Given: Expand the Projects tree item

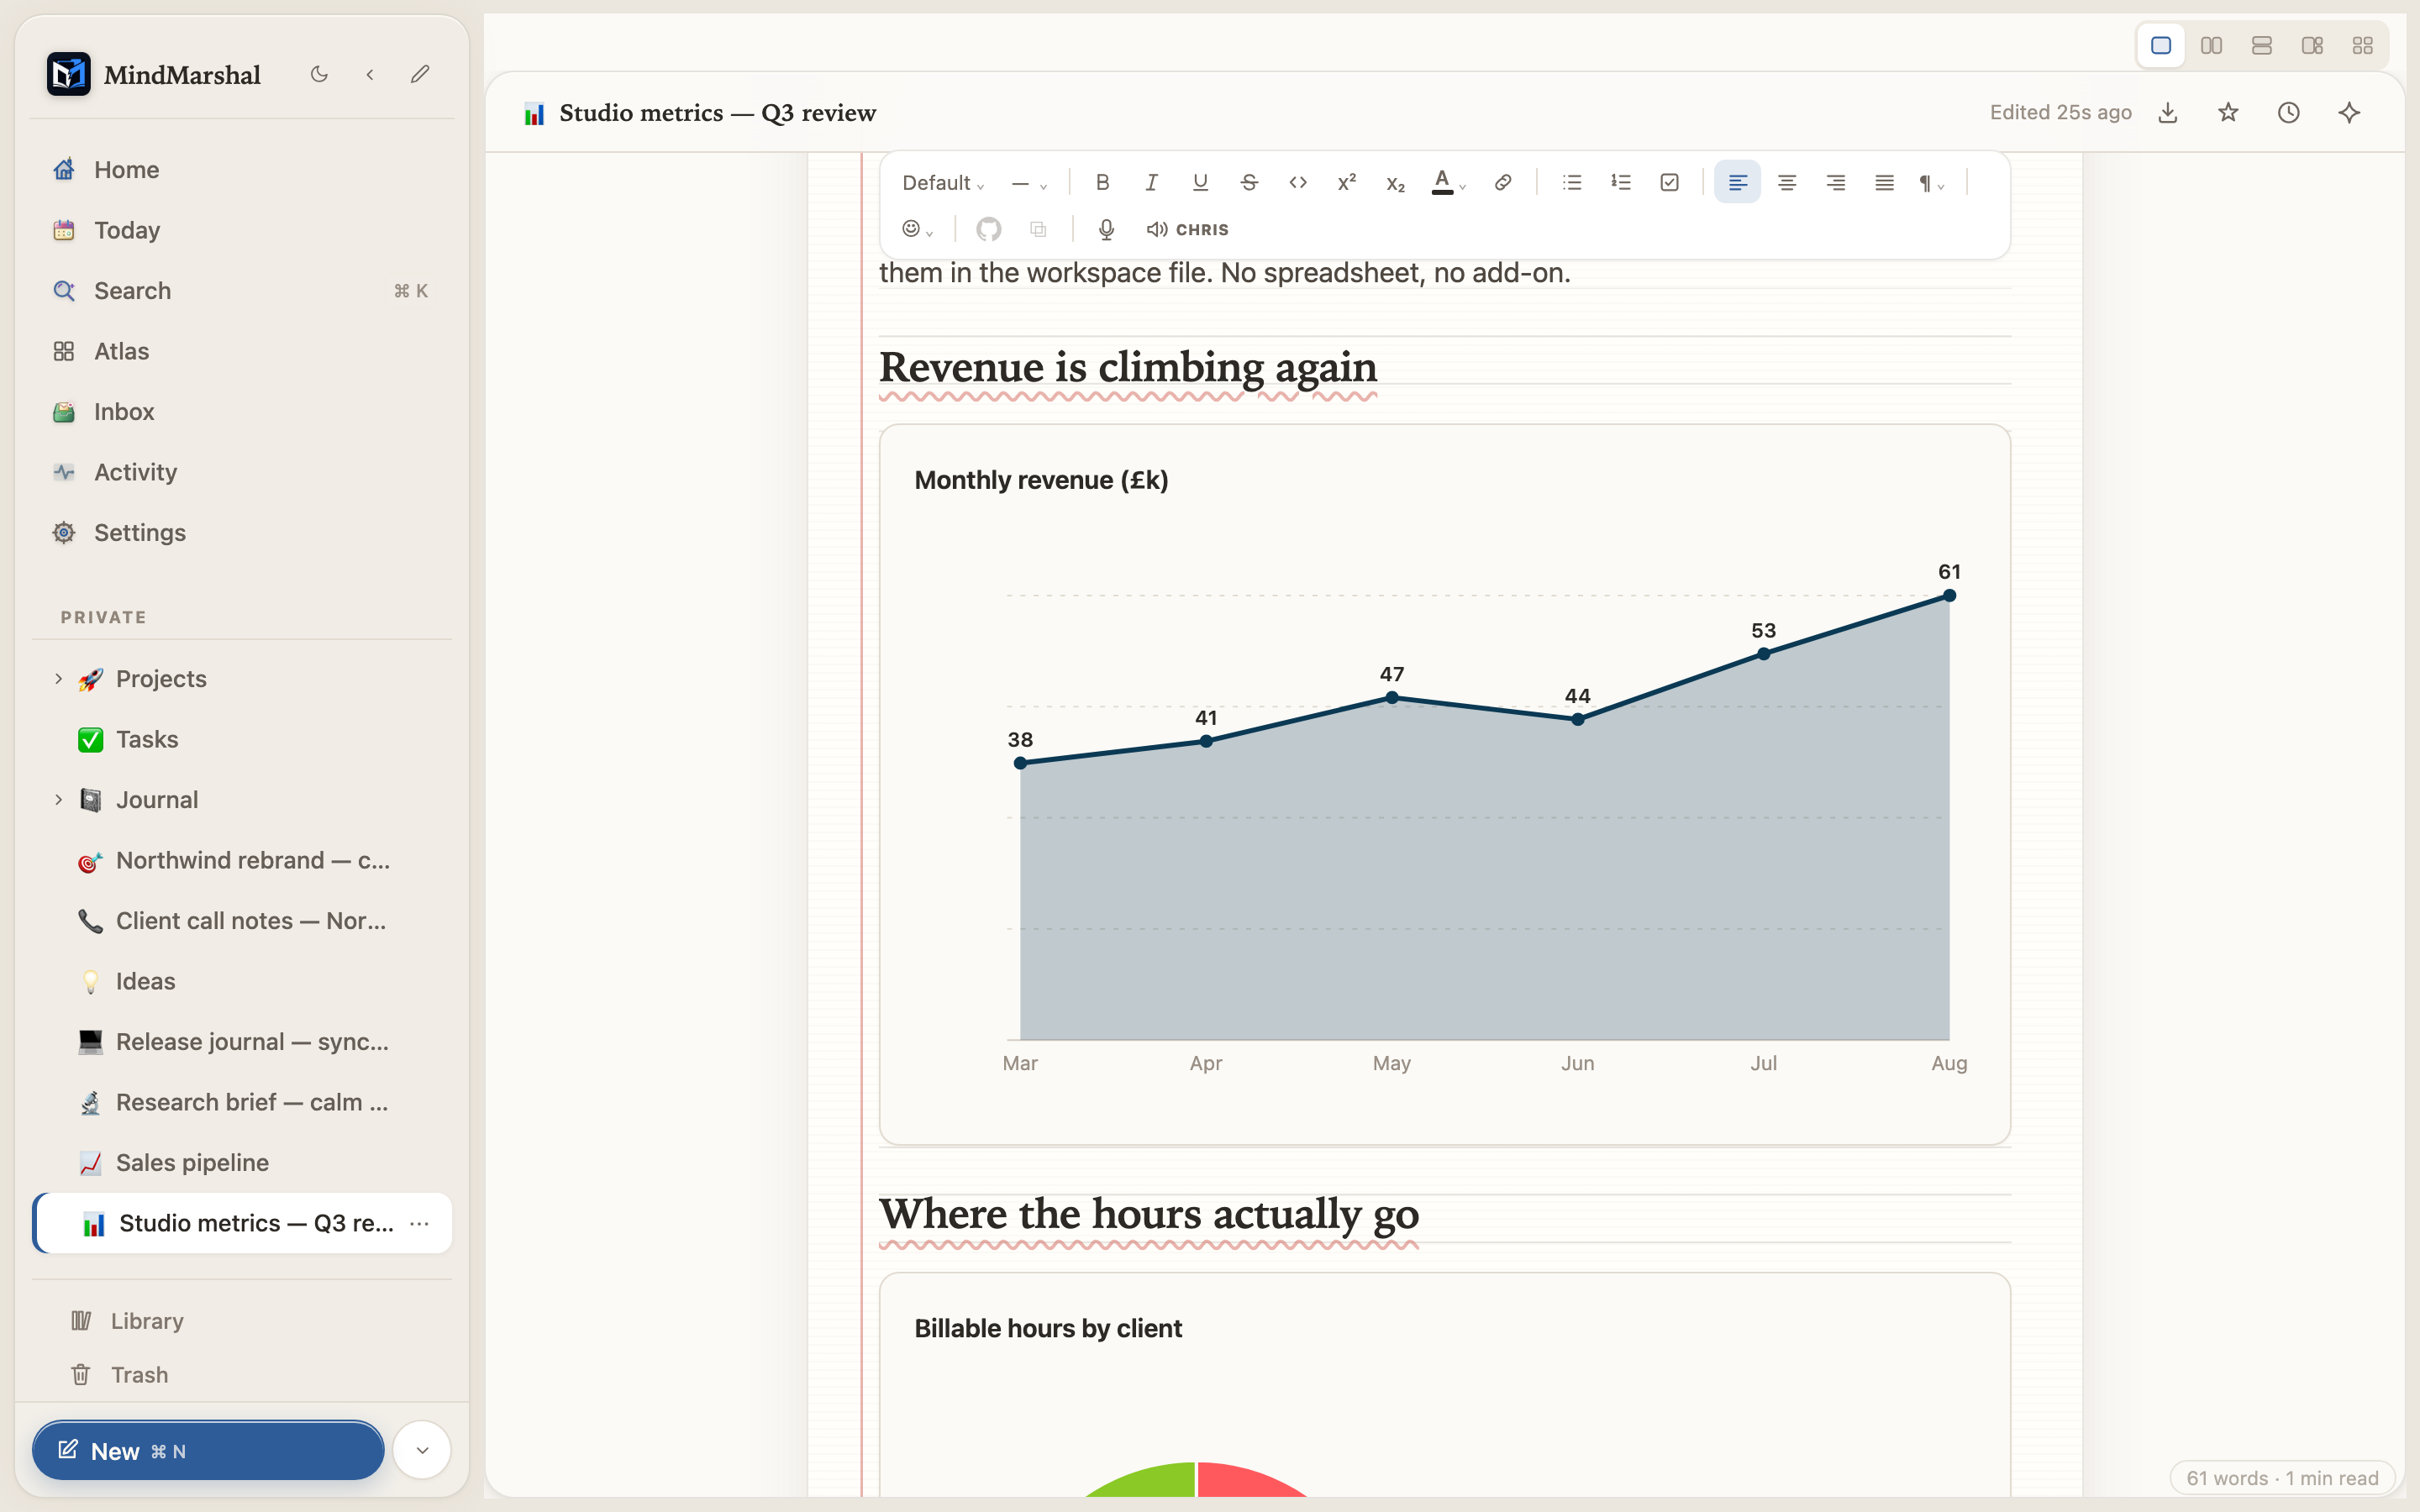Looking at the screenshot, I should 58,679.
